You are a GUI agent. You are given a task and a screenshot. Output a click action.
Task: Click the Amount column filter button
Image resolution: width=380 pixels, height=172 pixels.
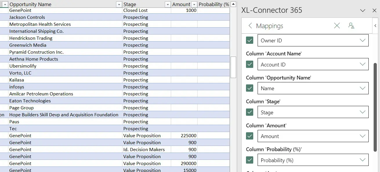click(194, 5)
